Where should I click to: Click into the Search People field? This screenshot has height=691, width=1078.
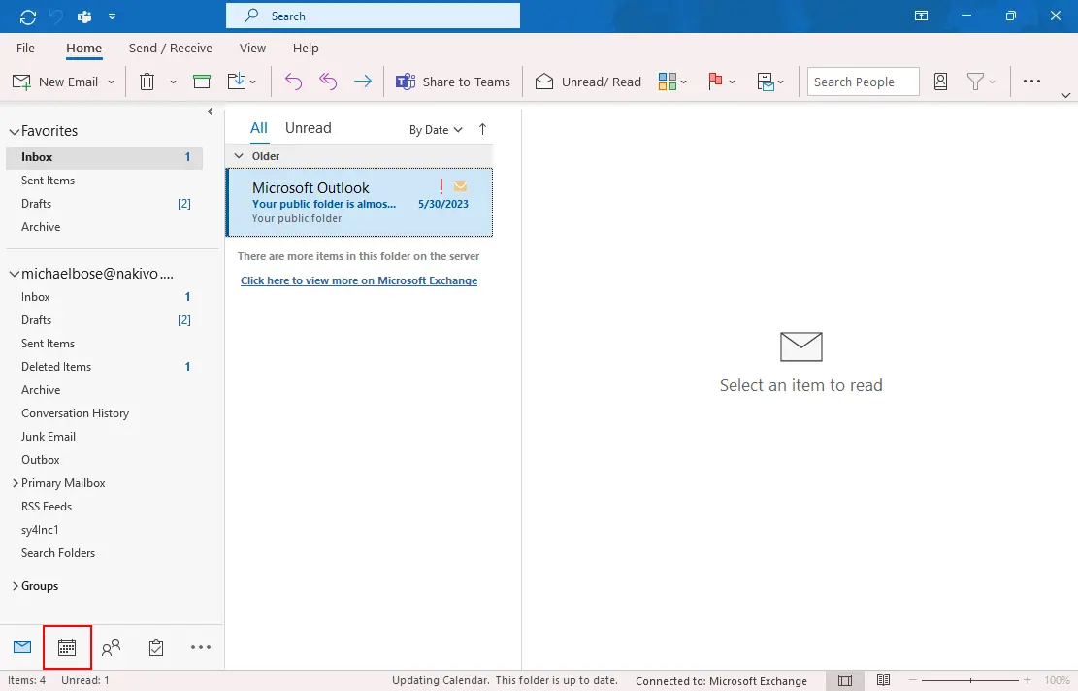click(x=863, y=82)
